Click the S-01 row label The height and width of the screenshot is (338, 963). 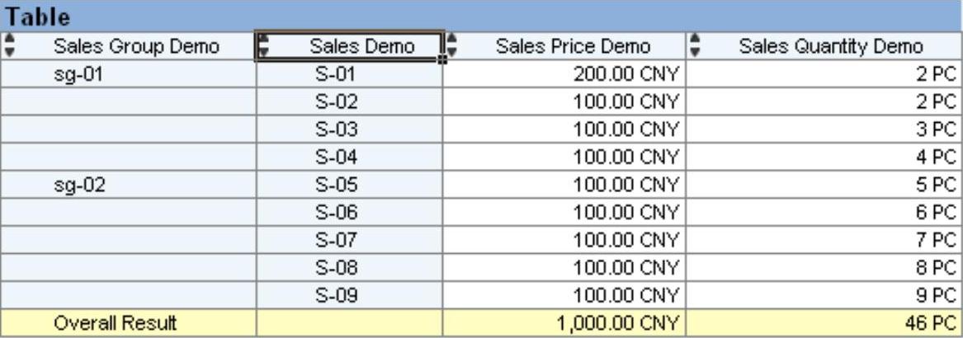tap(335, 75)
